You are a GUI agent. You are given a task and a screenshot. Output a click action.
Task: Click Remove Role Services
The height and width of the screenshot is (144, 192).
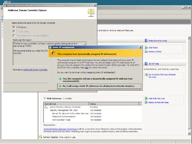(x=159, y=102)
